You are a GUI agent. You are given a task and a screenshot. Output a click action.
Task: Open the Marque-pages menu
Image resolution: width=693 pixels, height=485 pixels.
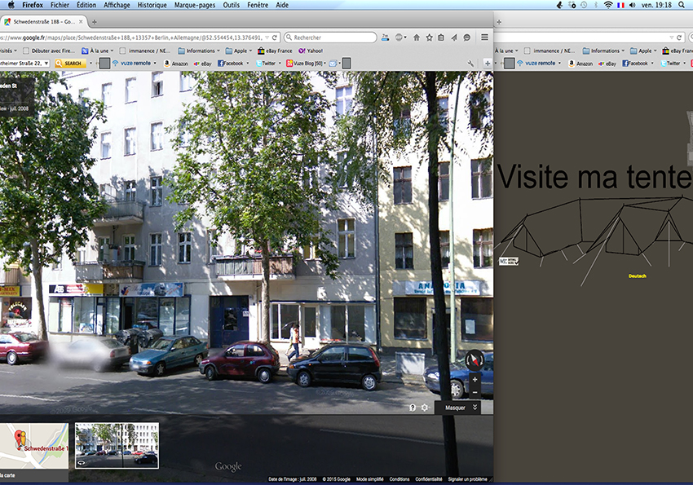195,5
